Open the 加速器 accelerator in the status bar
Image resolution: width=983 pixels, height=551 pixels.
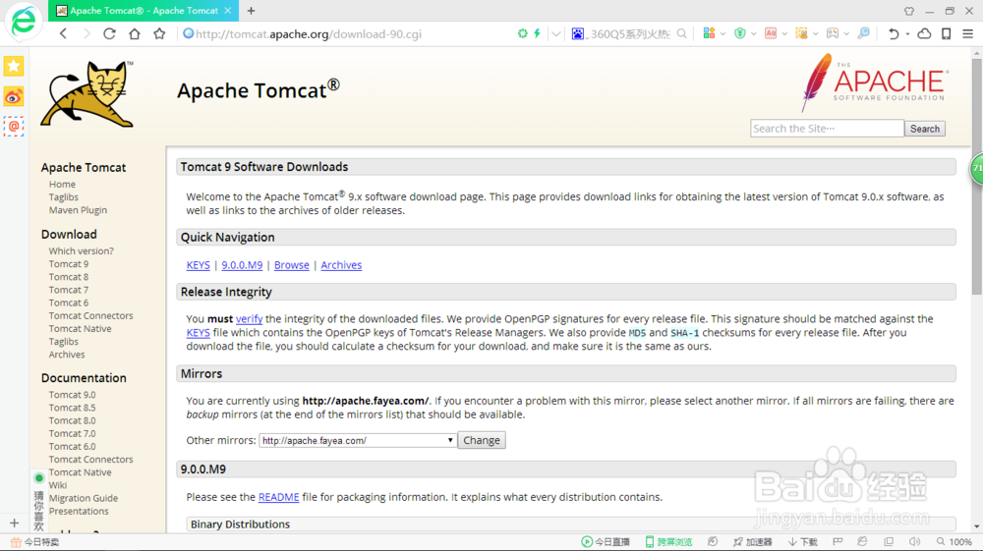[752, 542]
